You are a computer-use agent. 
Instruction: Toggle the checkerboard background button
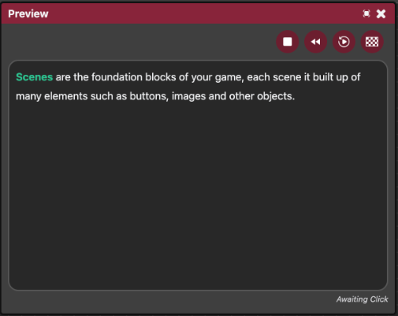pyautogui.click(x=372, y=41)
